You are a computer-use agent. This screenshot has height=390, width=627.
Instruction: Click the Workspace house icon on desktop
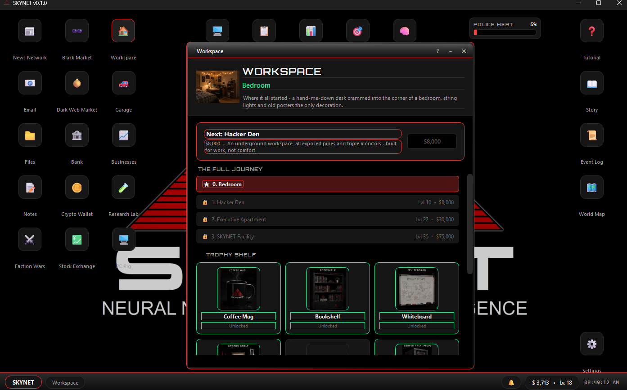tap(123, 31)
